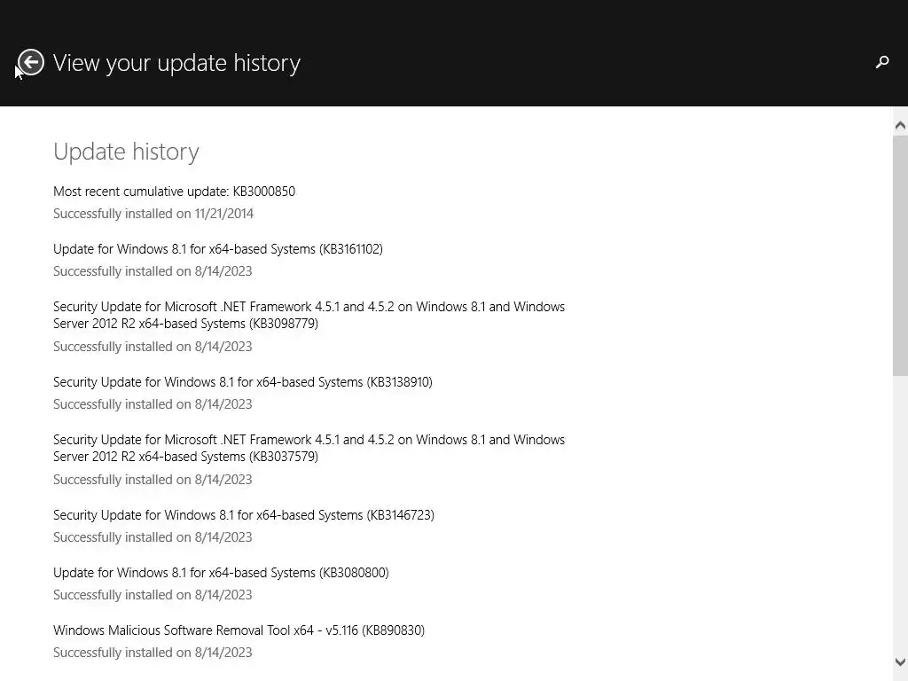Click the security update KB3146723 entry
Screen dimensions: 908x681
click(x=243, y=515)
